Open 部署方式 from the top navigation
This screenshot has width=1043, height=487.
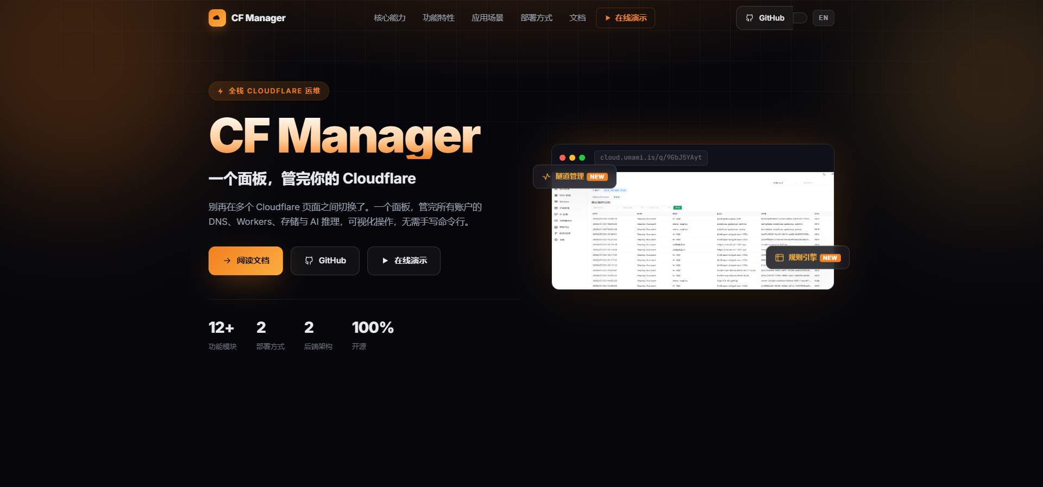click(536, 18)
